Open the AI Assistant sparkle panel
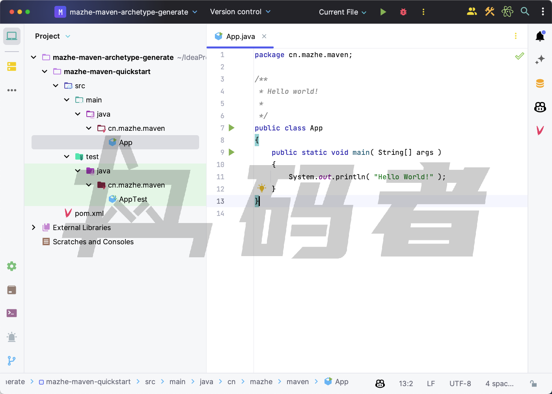 click(540, 59)
